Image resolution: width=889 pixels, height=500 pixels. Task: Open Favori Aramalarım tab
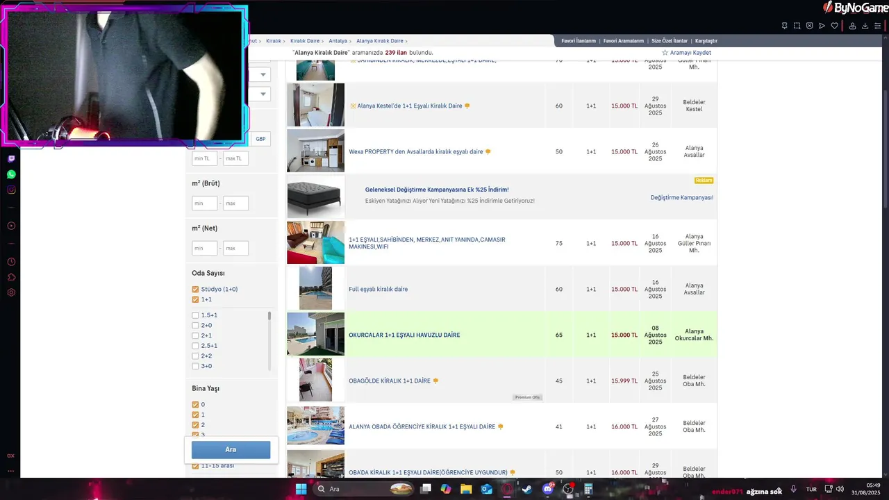pyautogui.click(x=624, y=41)
